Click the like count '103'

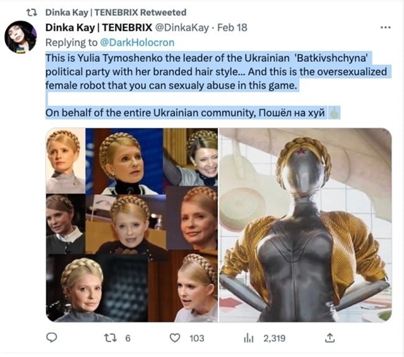coord(197,338)
